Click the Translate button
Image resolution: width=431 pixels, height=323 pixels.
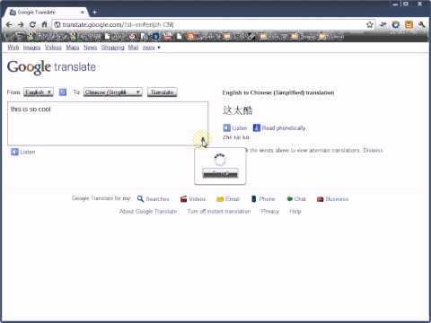[162, 92]
